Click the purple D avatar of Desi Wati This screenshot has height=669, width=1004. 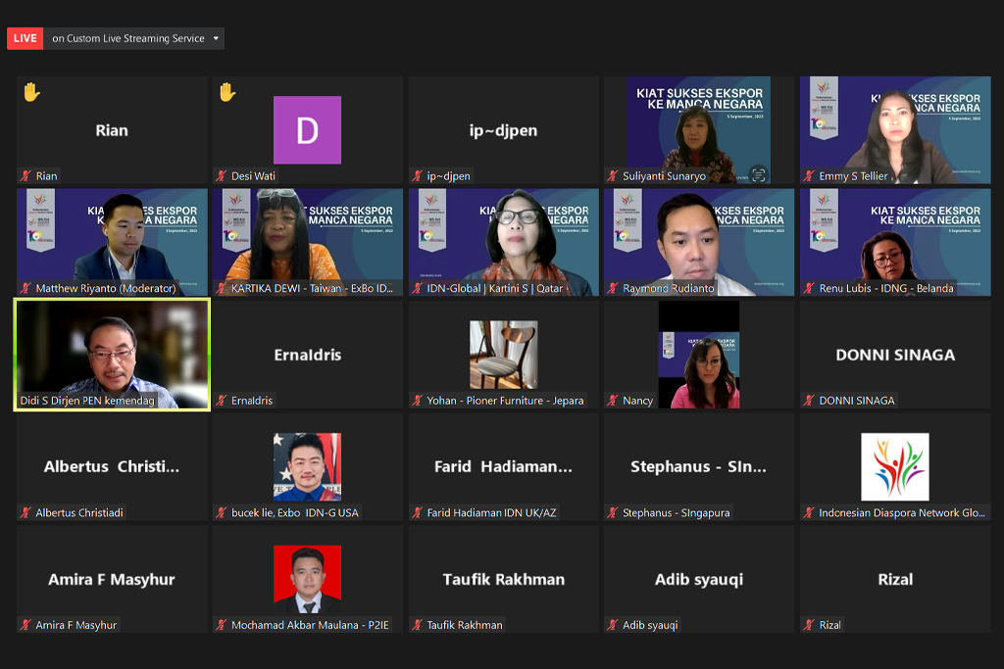(307, 130)
